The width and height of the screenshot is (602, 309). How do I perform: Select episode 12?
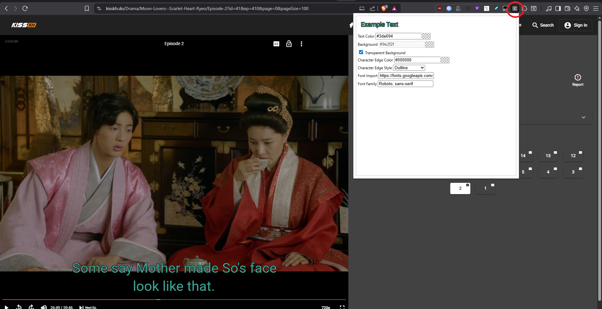tap(573, 156)
